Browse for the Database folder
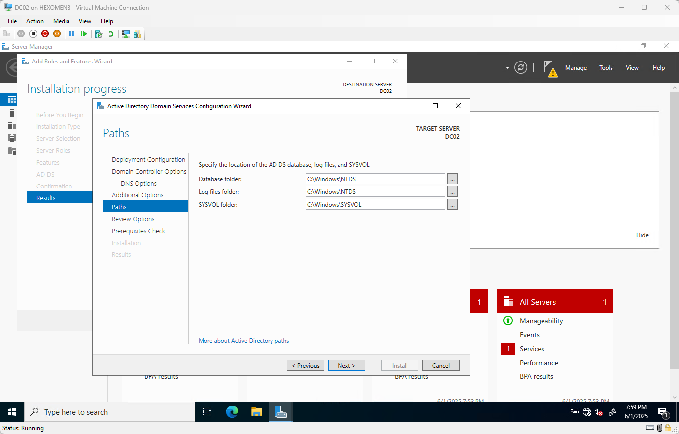 coord(452,179)
